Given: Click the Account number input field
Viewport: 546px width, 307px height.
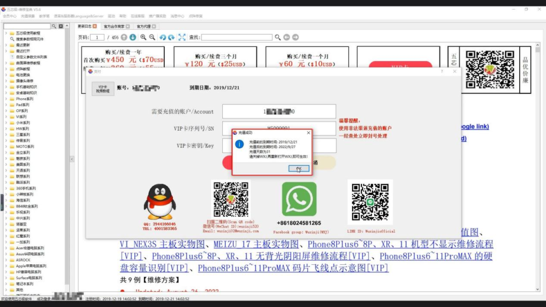Looking at the screenshot, I should pyautogui.click(x=279, y=112).
